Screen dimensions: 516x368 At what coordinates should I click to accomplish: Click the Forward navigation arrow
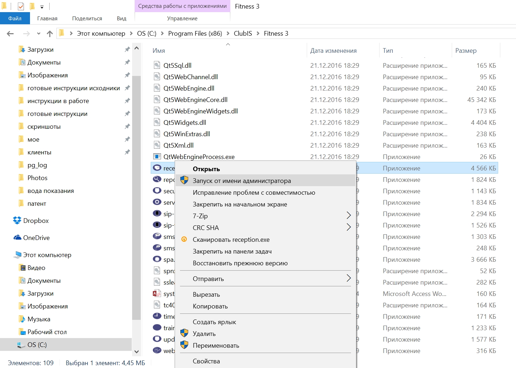(x=26, y=34)
